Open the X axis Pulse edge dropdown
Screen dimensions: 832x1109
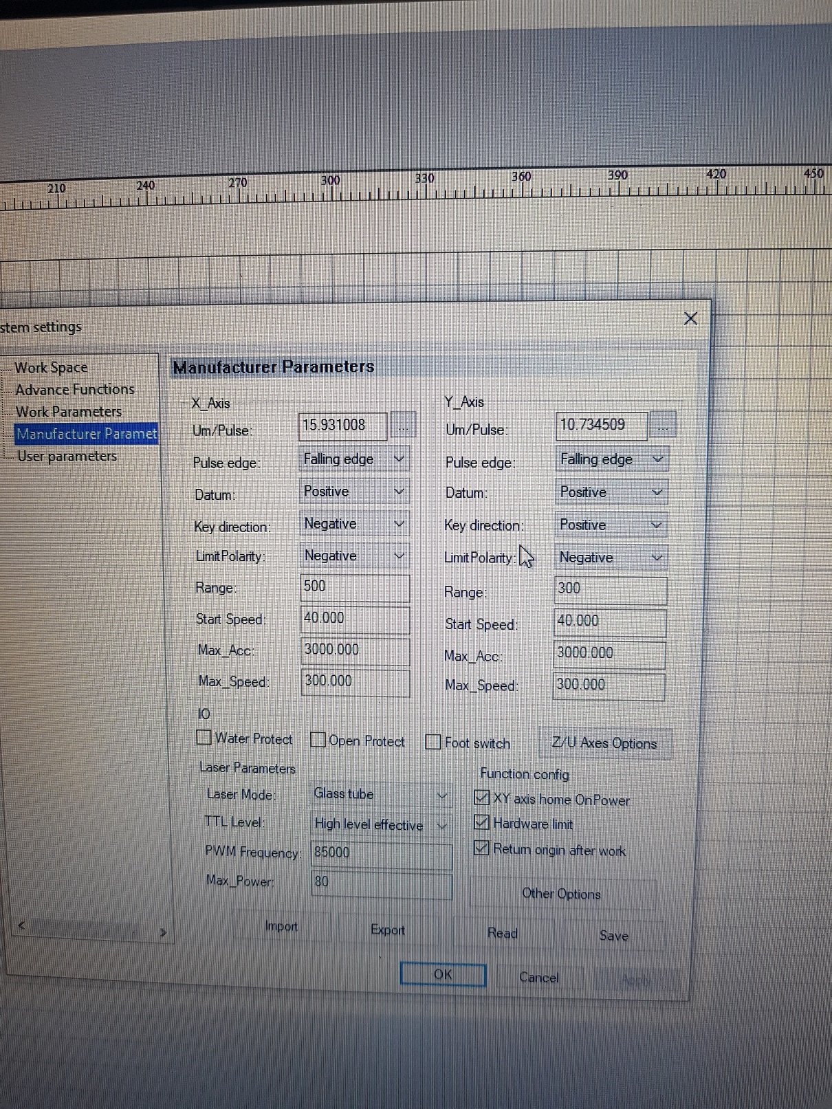pyautogui.click(x=354, y=459)
